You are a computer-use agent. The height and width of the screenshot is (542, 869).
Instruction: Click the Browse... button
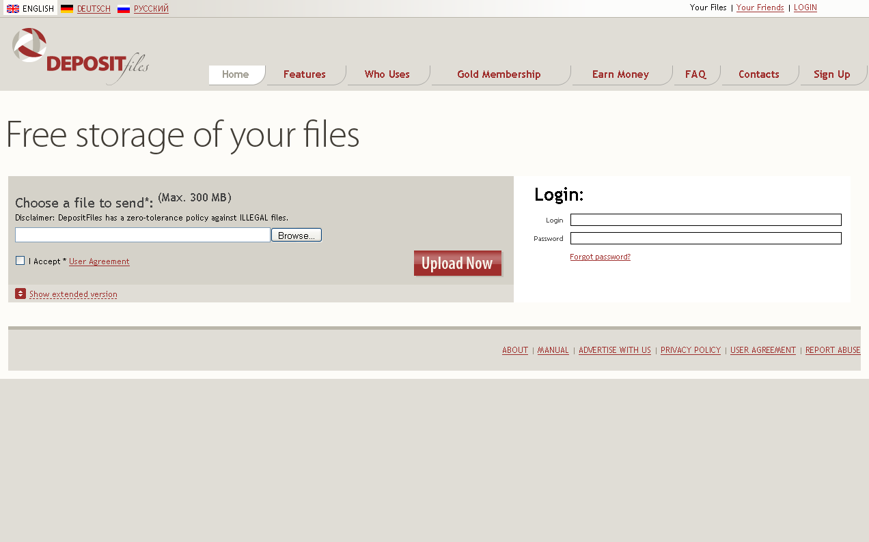pos(296,235)
